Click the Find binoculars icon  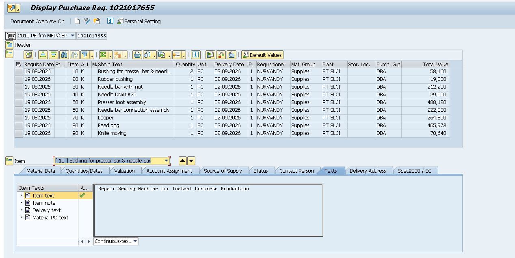coord(64,55)
